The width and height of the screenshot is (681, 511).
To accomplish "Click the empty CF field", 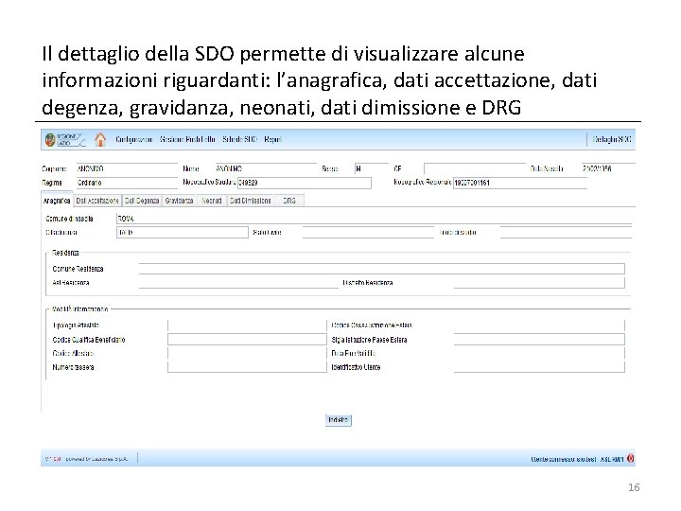I will pos(475,168).
